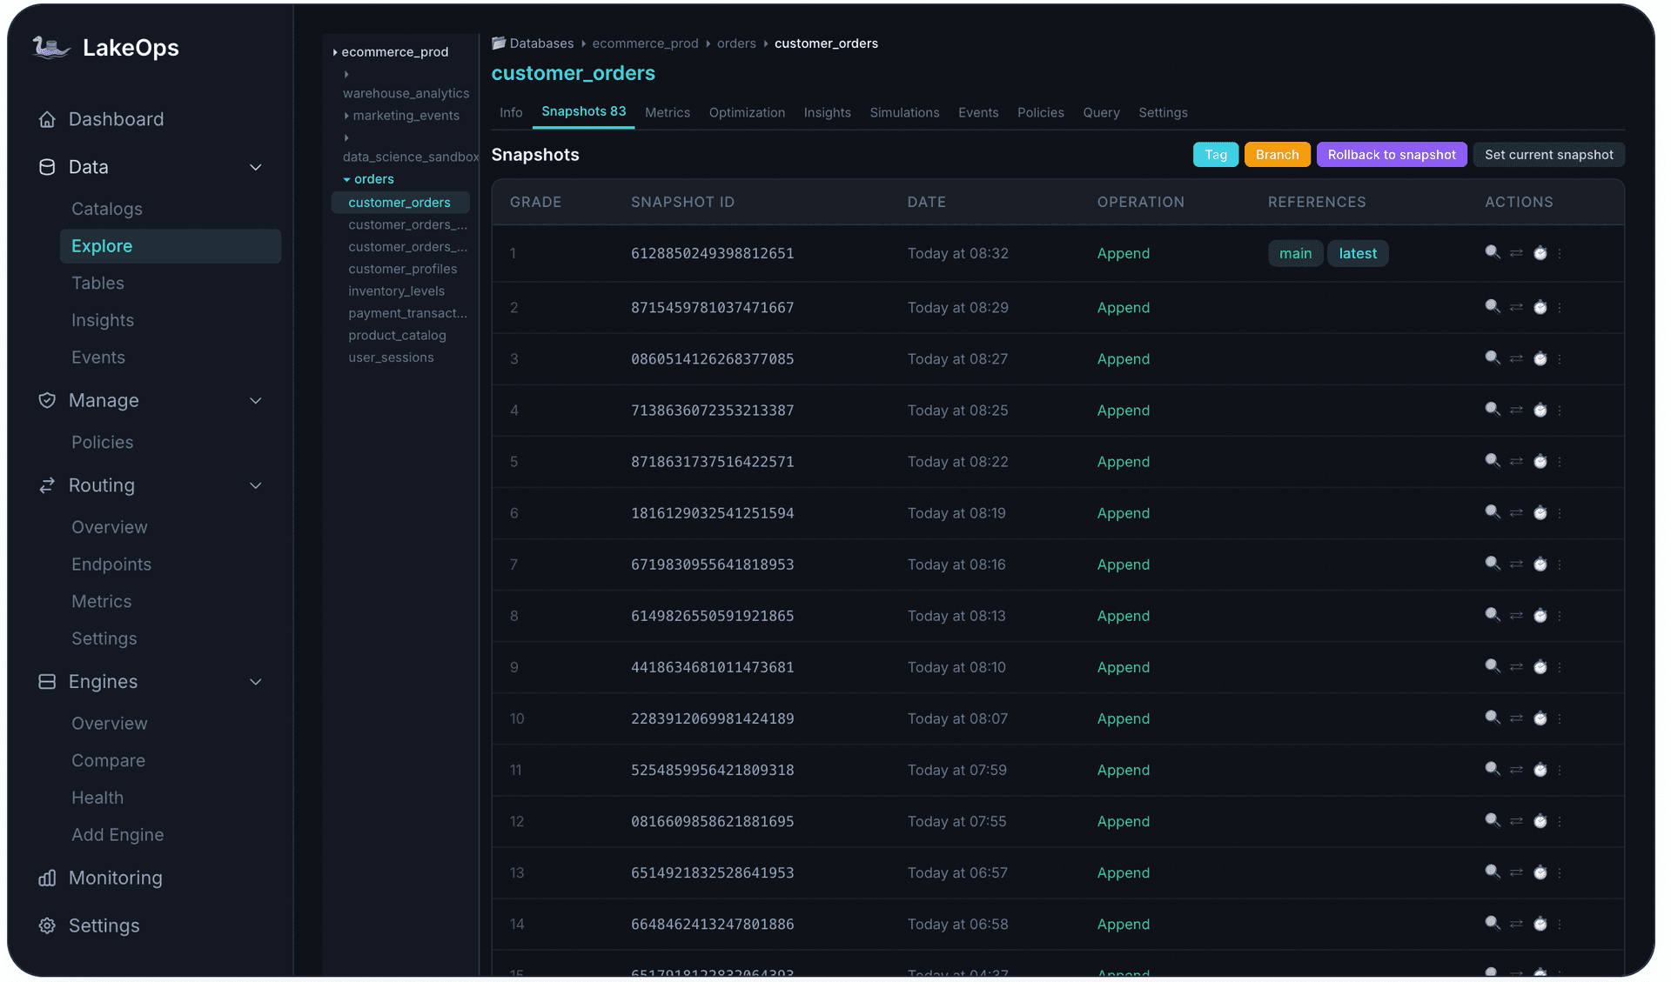Viewport: 1671px width, 982px height.
Task: Inspect snapshot 6128850249398812651 with magnifier icon
Action: point(1493,253)
